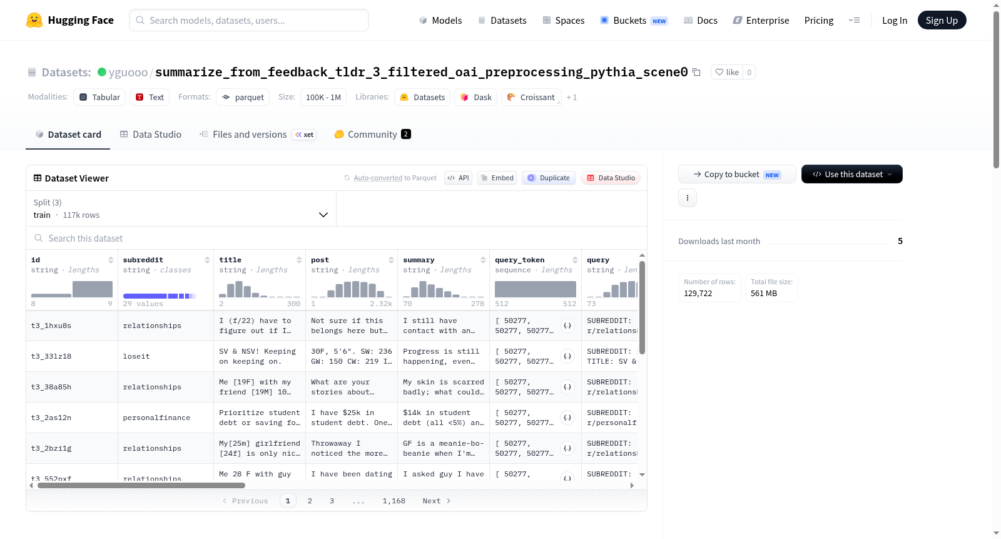Select the Datasets library tag

tap(422, 97)
